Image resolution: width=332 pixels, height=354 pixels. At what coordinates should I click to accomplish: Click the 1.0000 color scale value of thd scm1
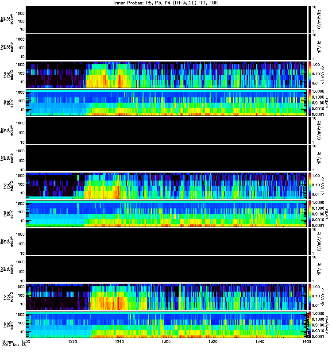click(318, 203)
